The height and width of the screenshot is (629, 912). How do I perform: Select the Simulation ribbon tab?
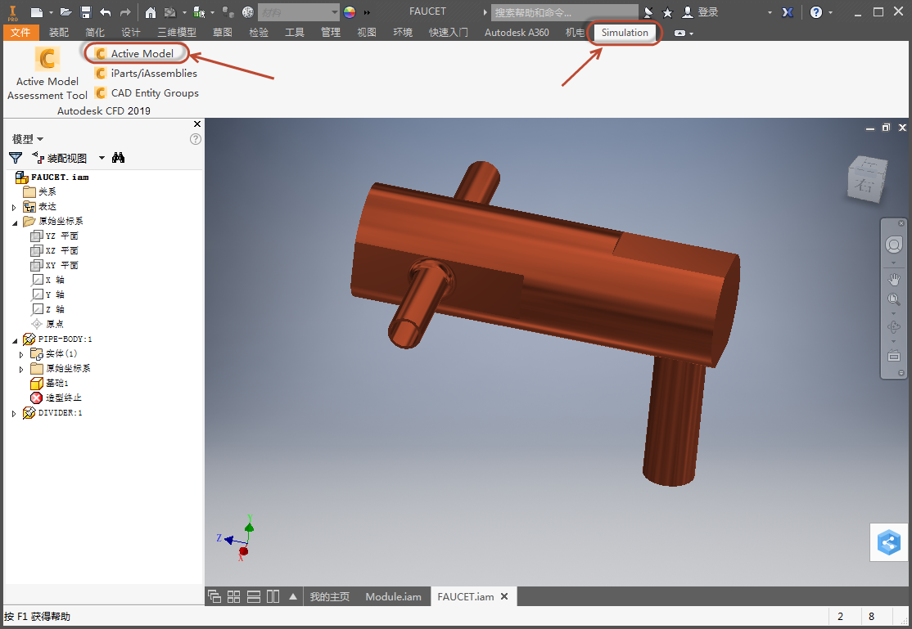pos(625,33)
